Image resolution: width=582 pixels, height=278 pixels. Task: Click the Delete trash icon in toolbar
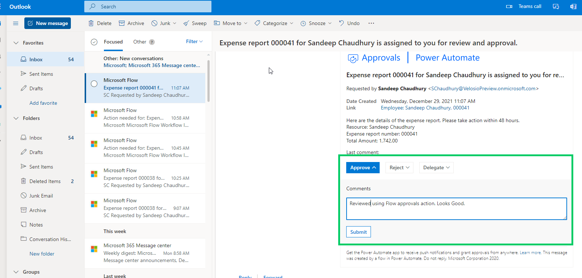(x=91, y=23)
